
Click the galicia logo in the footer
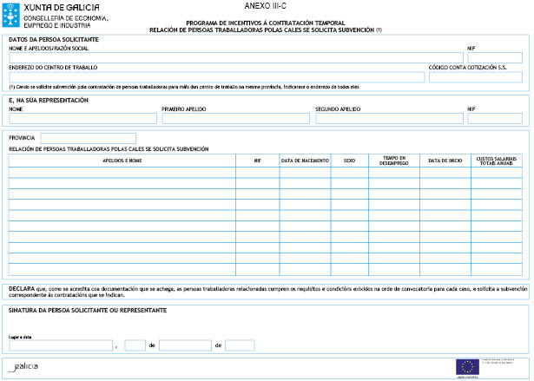point(23,367)
